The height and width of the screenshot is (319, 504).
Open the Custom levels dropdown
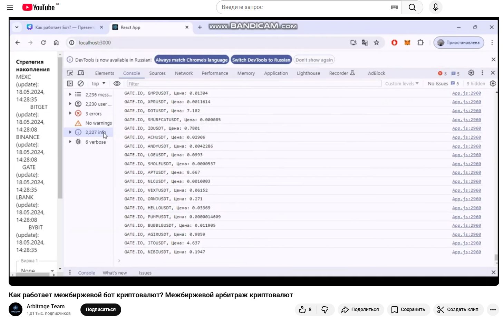click(401, 83)
